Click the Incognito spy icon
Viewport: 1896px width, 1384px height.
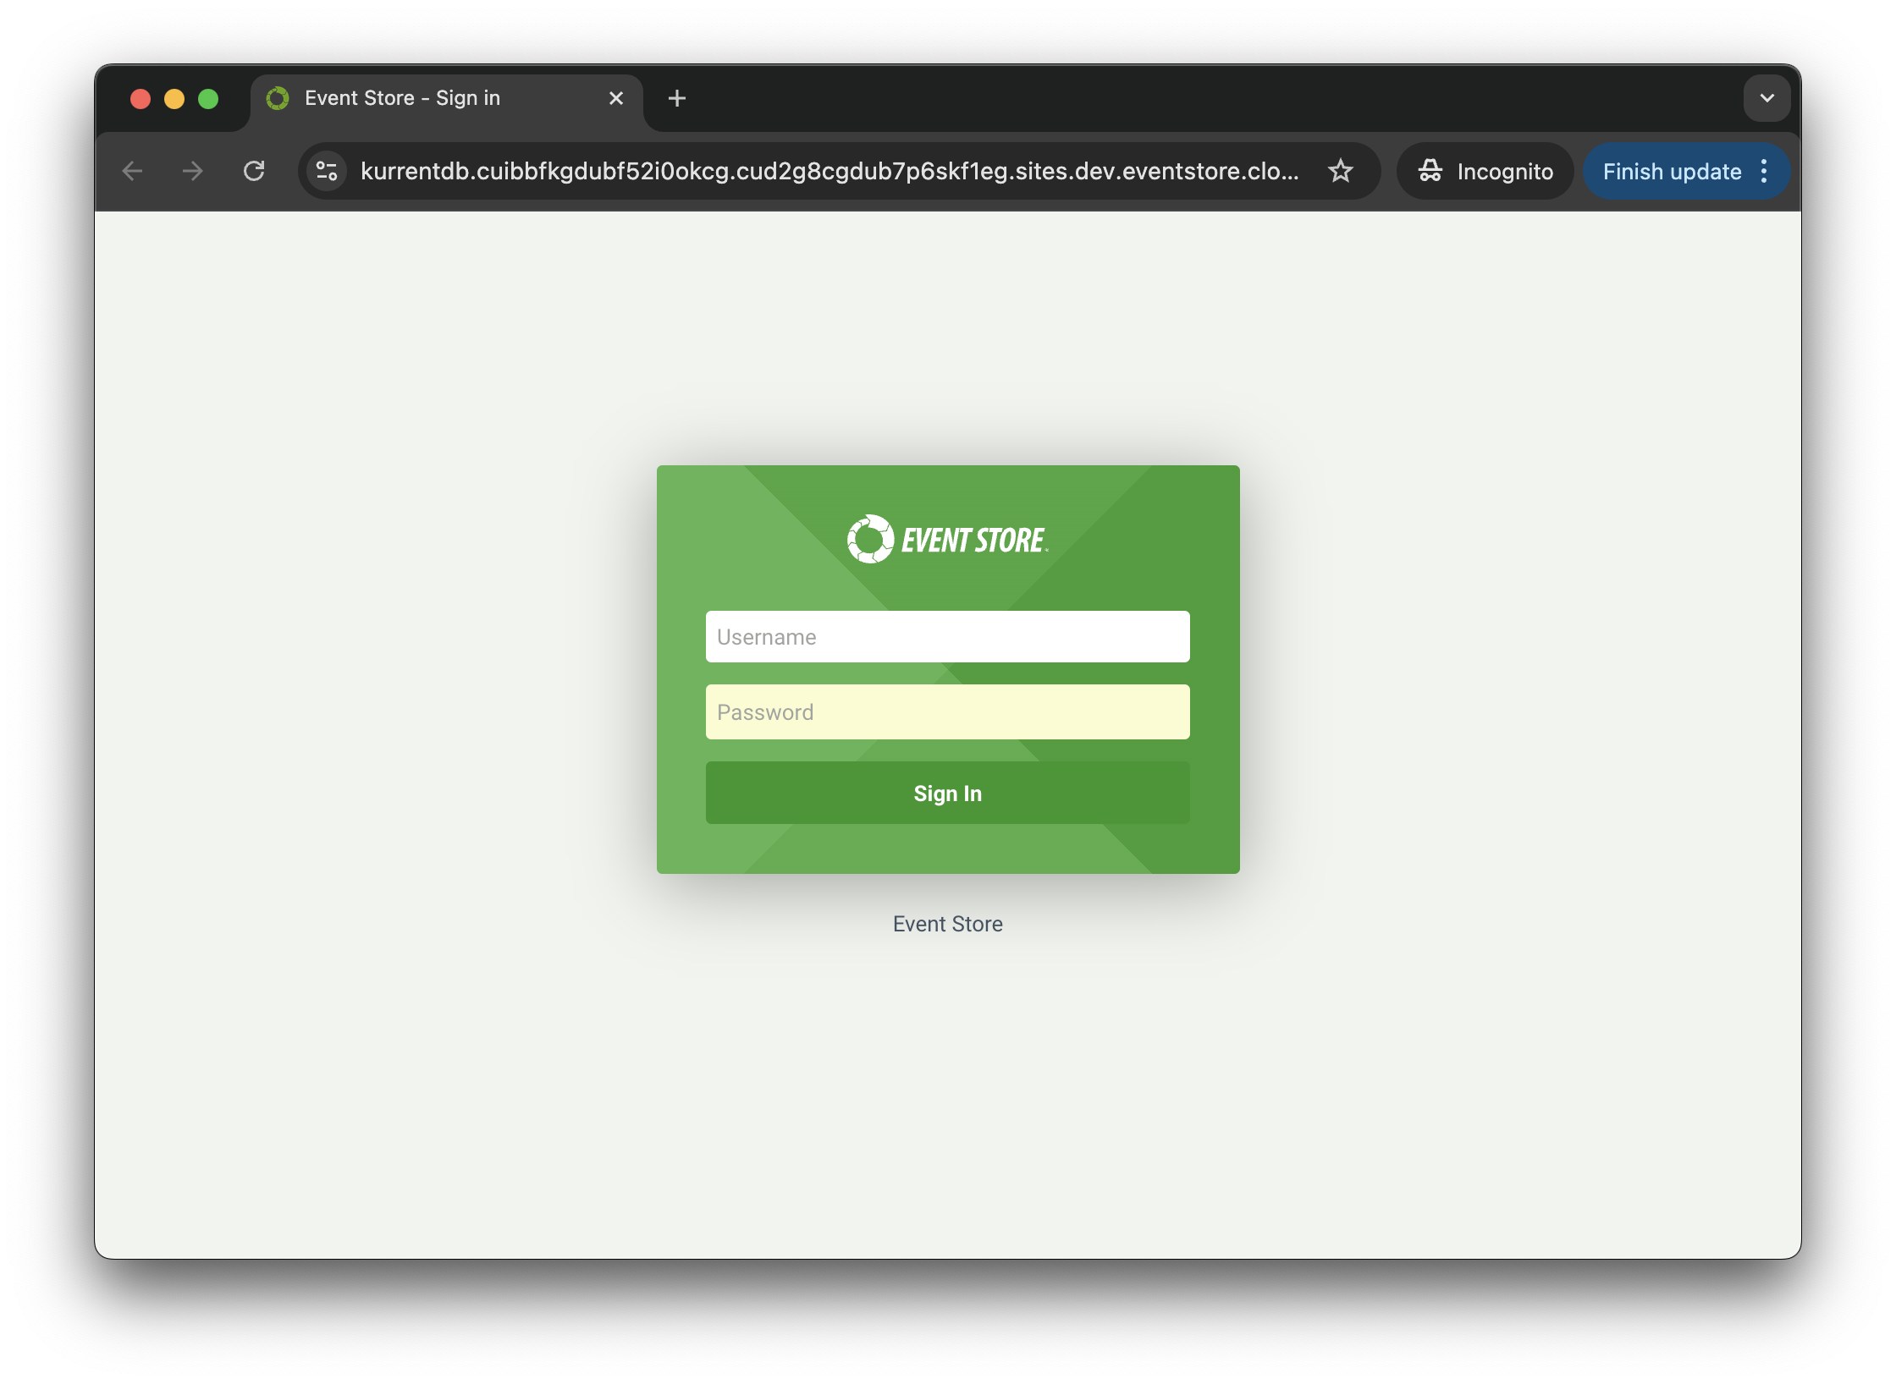click(x=1430, y=171)
